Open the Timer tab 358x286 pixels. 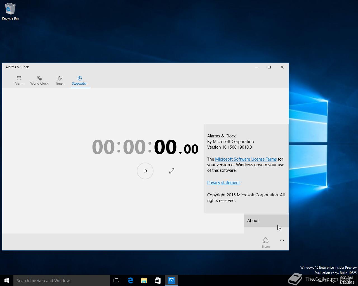59,80
